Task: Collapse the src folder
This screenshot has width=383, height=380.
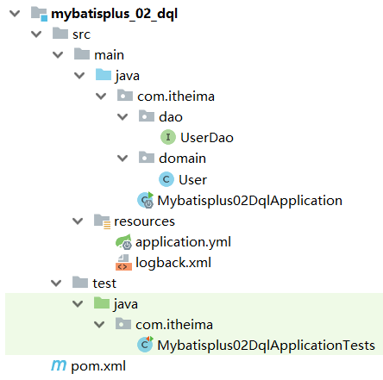Action: [x=36, y=34]
